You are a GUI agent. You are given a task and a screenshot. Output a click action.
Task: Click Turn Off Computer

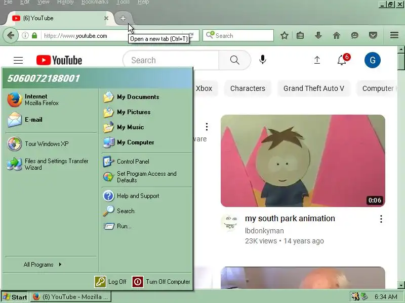click(161, 282)
